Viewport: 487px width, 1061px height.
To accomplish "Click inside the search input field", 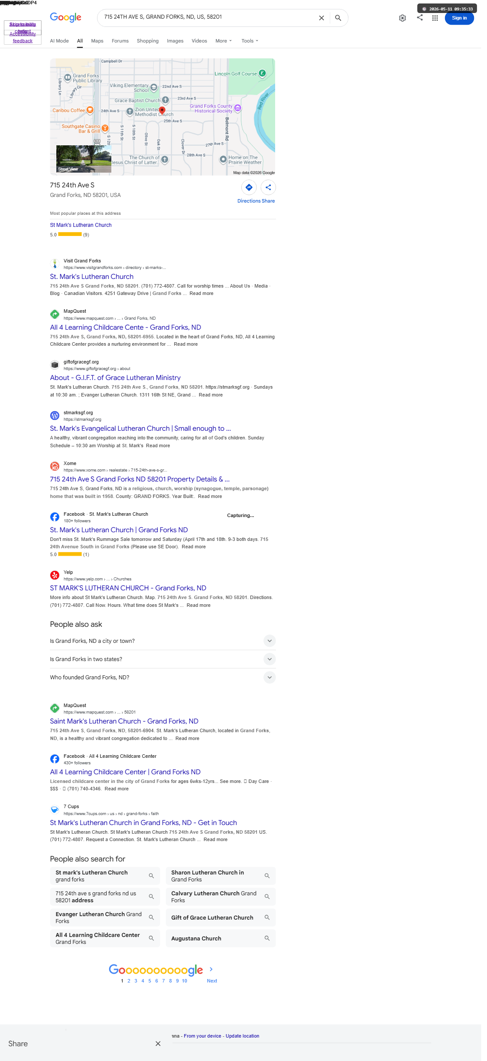I will click(208, 17).
